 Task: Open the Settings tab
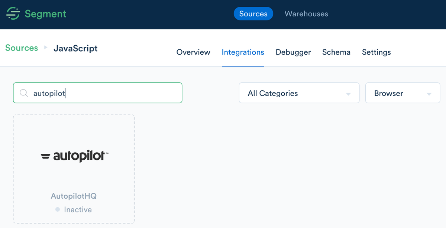coord(376,52)
